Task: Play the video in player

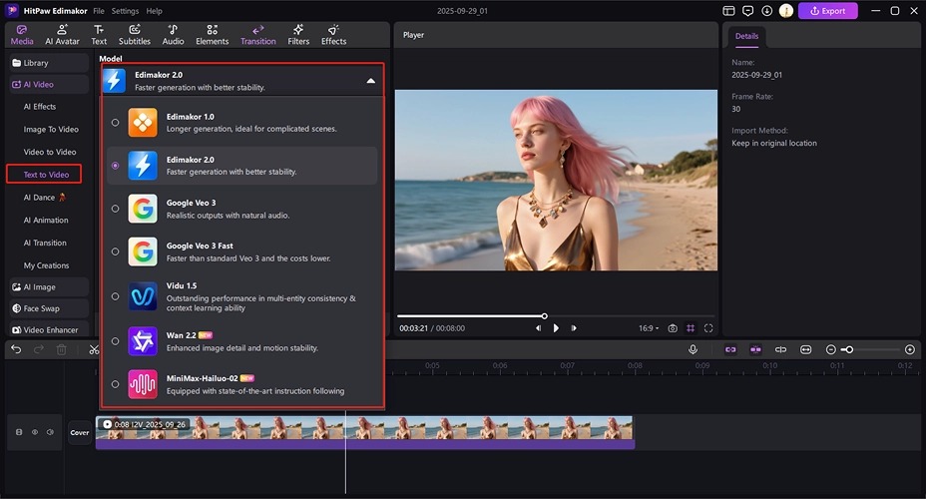Action: pyautogui.click(x=556, y=328)
